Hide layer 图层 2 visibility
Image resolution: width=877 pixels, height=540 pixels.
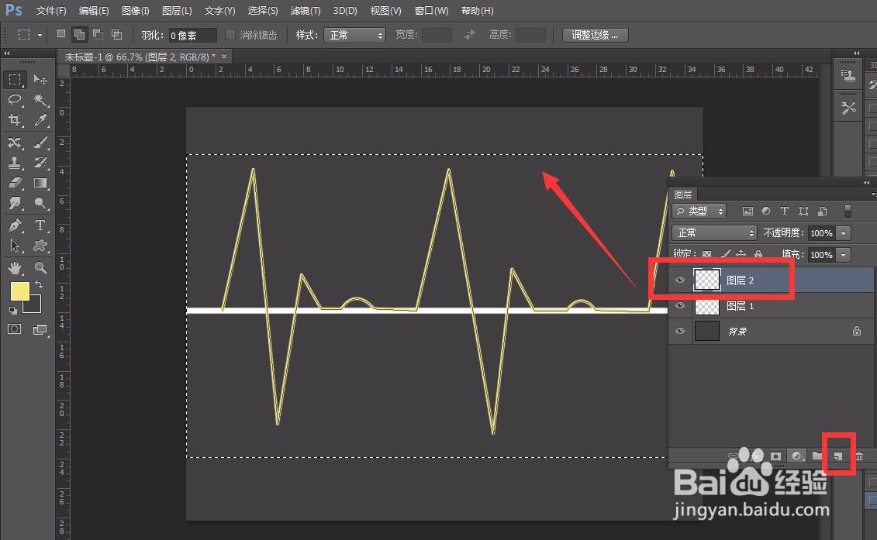[x=680, y=280]
